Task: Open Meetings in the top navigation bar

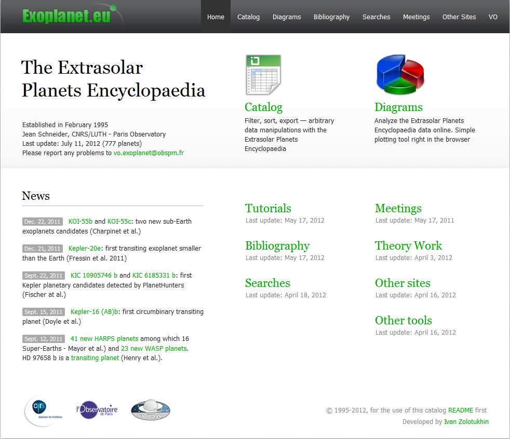Action: [x=416, y=17]
